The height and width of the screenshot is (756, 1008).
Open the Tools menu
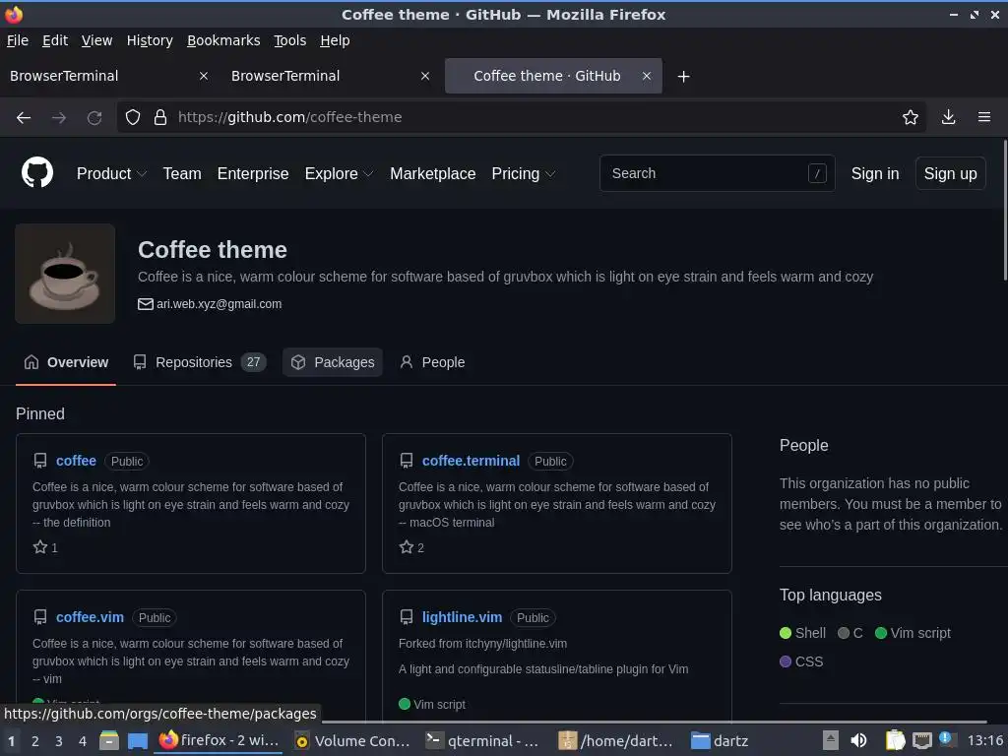tap(290, 40)
